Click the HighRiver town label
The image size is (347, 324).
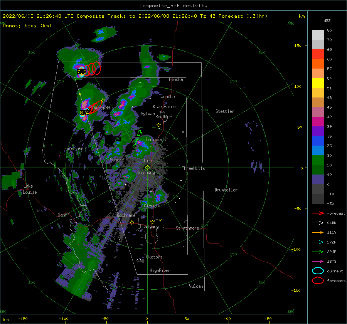[160, 271]
